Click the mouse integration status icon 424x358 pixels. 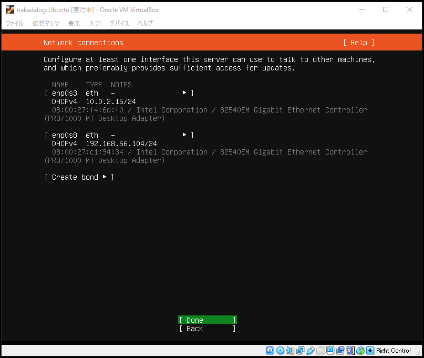pyautogui.click(x=360, y=351)
